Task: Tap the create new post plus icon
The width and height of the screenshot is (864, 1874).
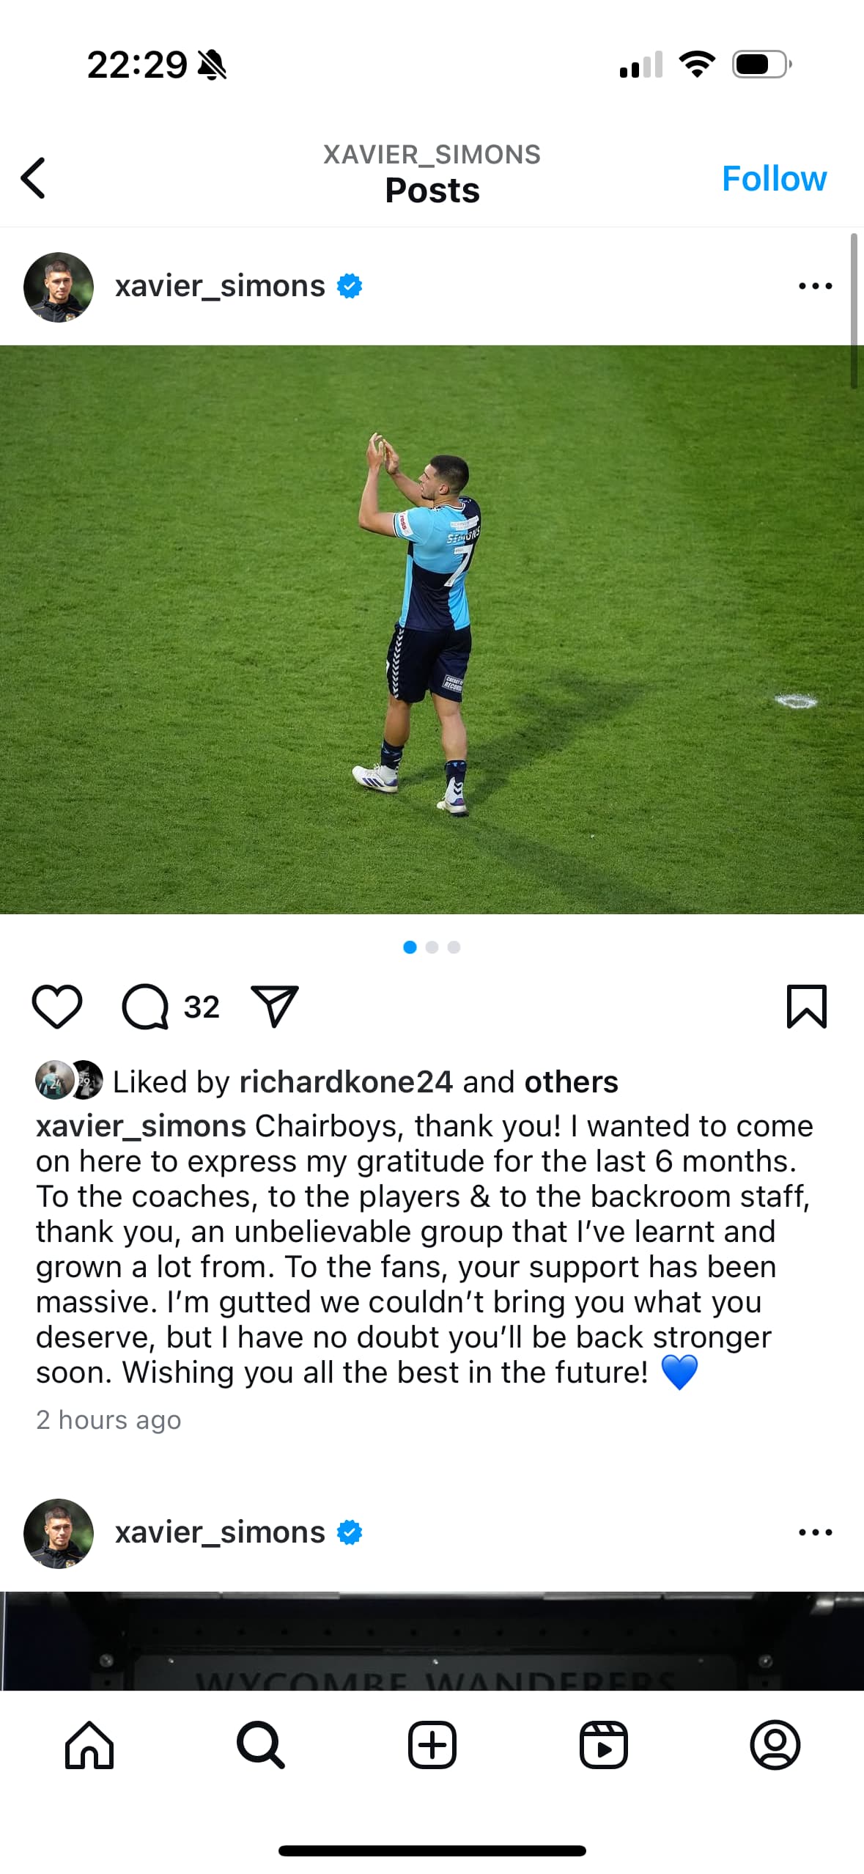Action: [x=432, y=1745]
